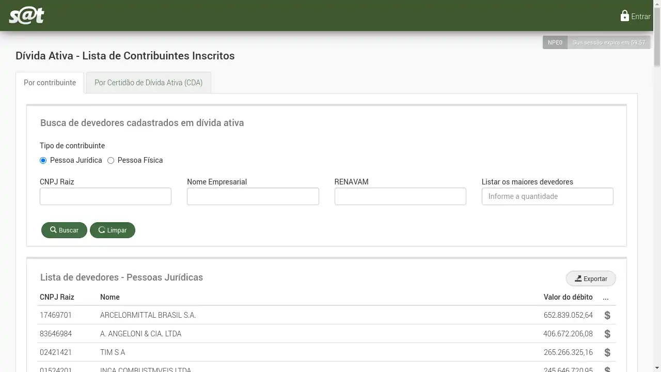The image size is (661, 372).
Task: Select the Pessoa Jurídica radio button
Action: coord(43,160)
